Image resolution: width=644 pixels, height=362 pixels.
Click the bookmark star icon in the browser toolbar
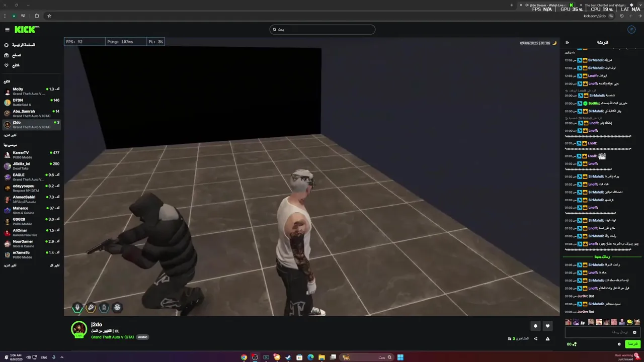(x=49, y=16)
